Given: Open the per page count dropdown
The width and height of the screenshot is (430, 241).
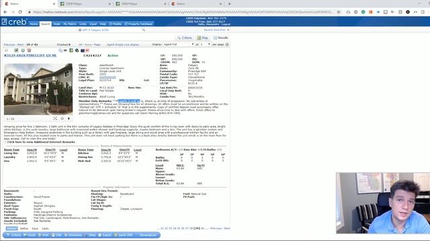Looking at the screenshot, I should pos(205,44).
